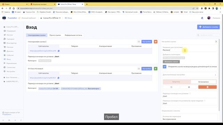This screenshot has width=223, height=125.
Task: Pause the Многоразовая ссылка 2 link
Action: (x=156, y=42)
